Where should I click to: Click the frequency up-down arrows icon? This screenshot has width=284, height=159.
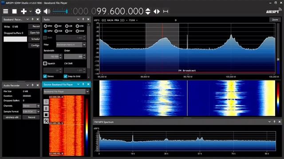[148, 11]
